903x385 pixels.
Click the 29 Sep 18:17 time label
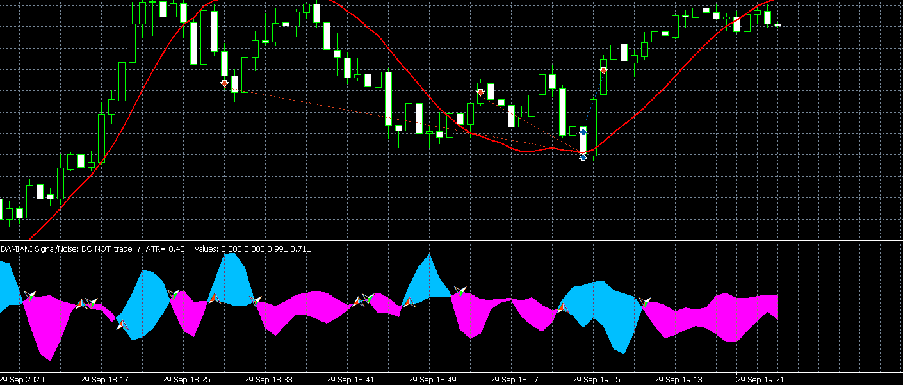point(106,379)
